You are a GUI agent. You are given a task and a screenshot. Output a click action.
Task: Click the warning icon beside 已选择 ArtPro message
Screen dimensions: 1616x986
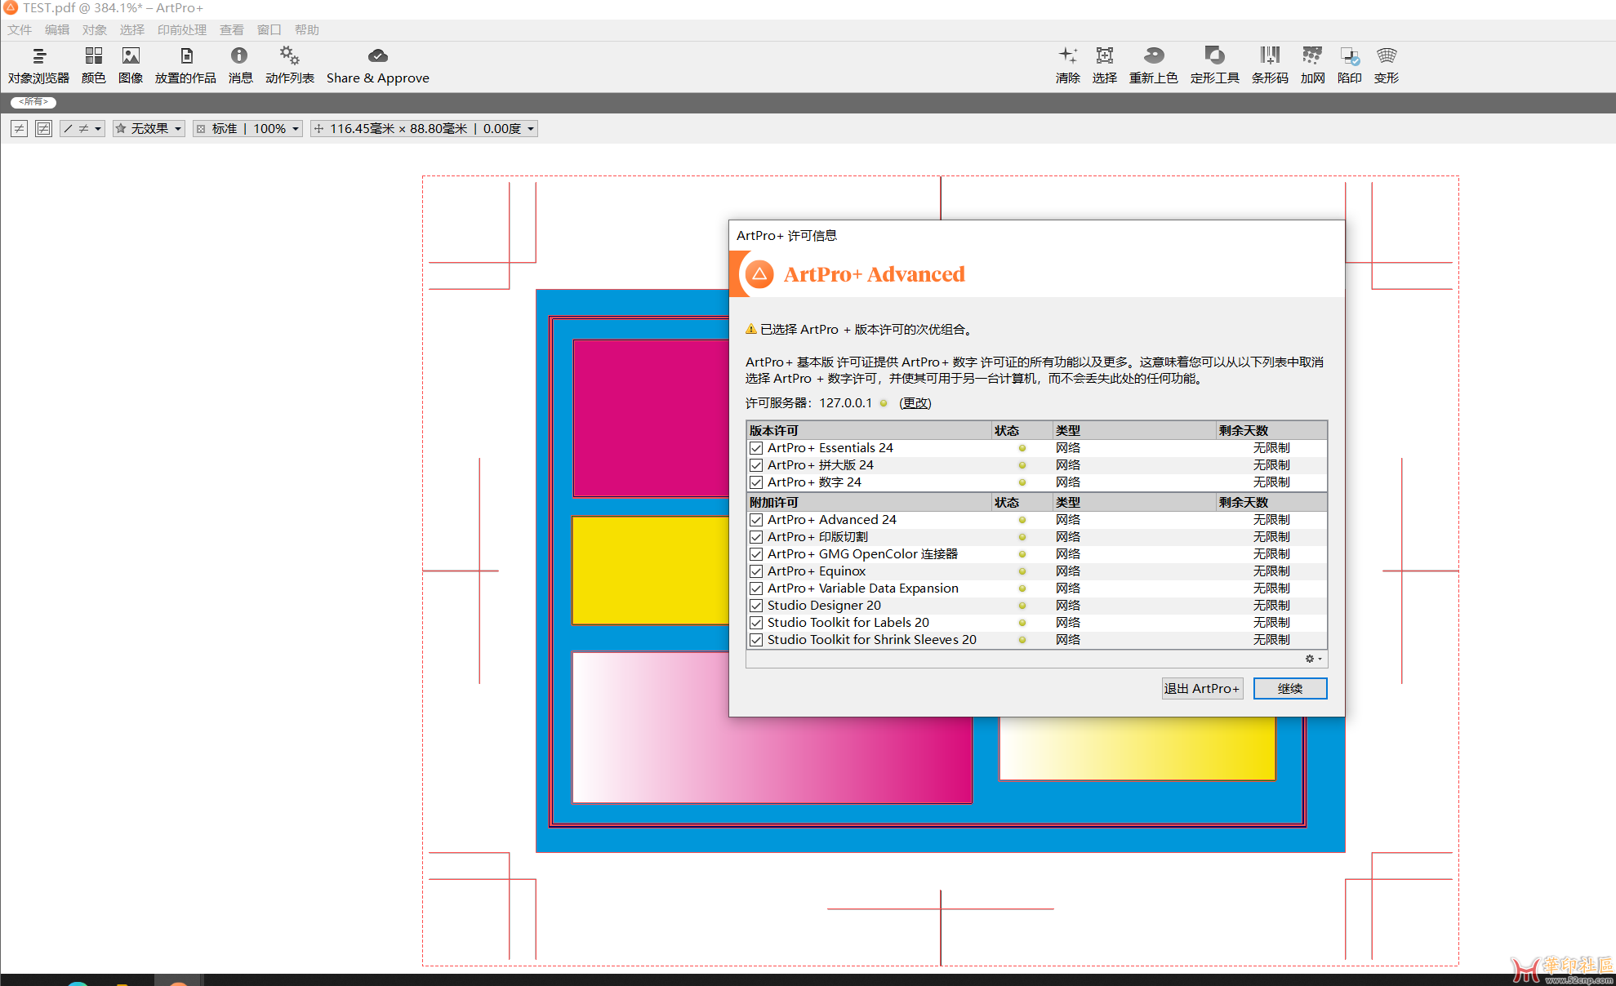click(x=751, y=329)
